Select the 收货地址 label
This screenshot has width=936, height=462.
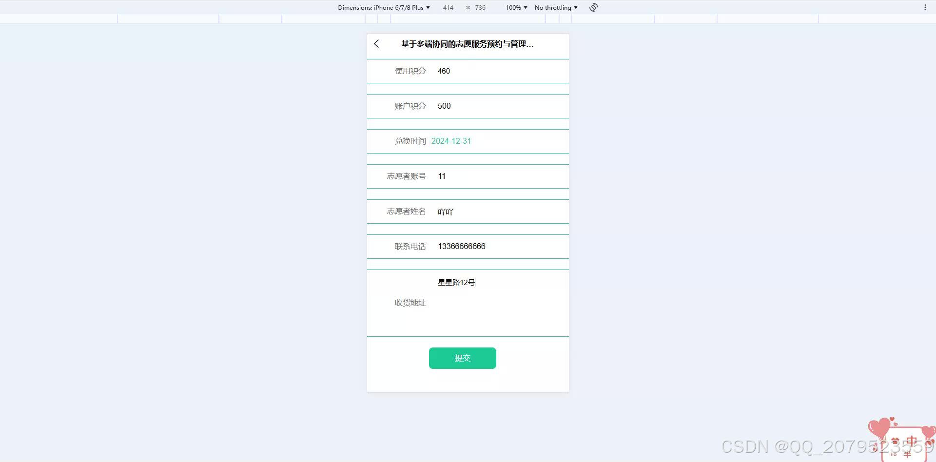(410, 303)
